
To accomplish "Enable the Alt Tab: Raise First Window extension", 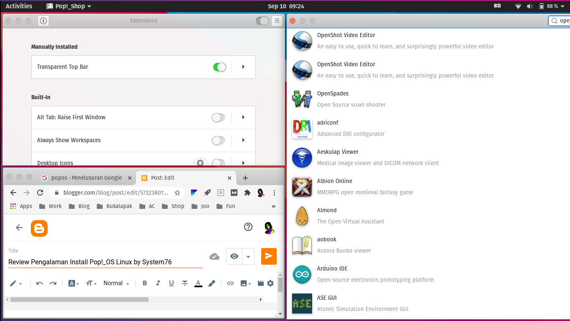I will [218, 118].
